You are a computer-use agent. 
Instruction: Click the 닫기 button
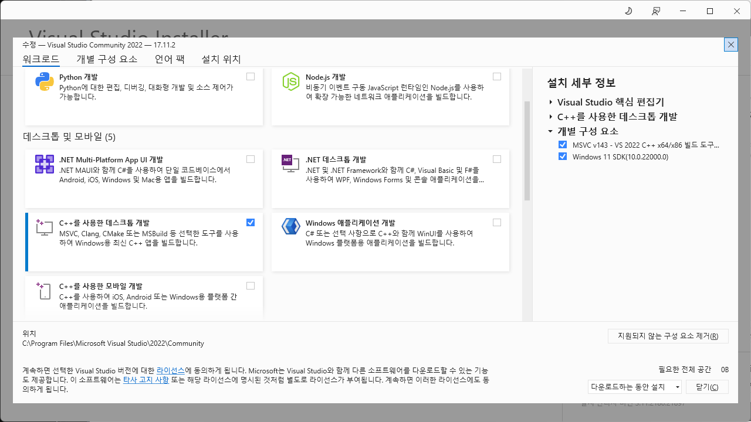(707, 387)
